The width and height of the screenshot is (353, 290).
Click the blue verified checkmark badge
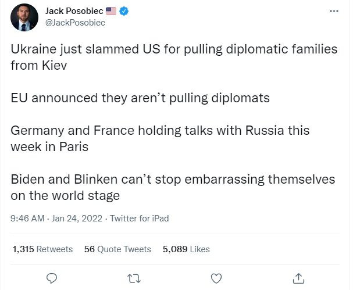tap(124, 11)
